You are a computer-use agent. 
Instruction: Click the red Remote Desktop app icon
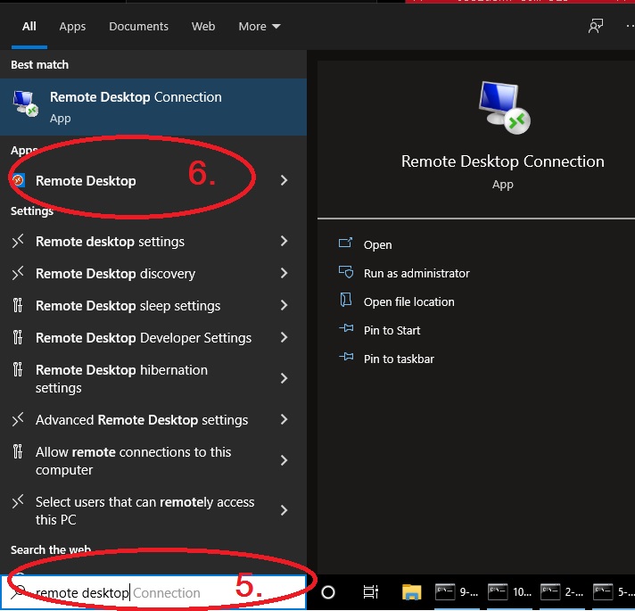click(x=18, y=180)
